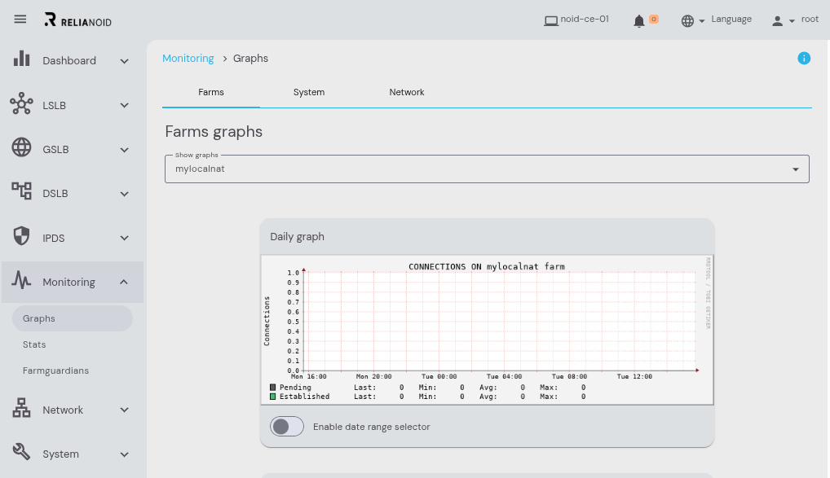This screenshot has height=478, width=830.
Task: Open the notifications bell icon
Action: 639,20
